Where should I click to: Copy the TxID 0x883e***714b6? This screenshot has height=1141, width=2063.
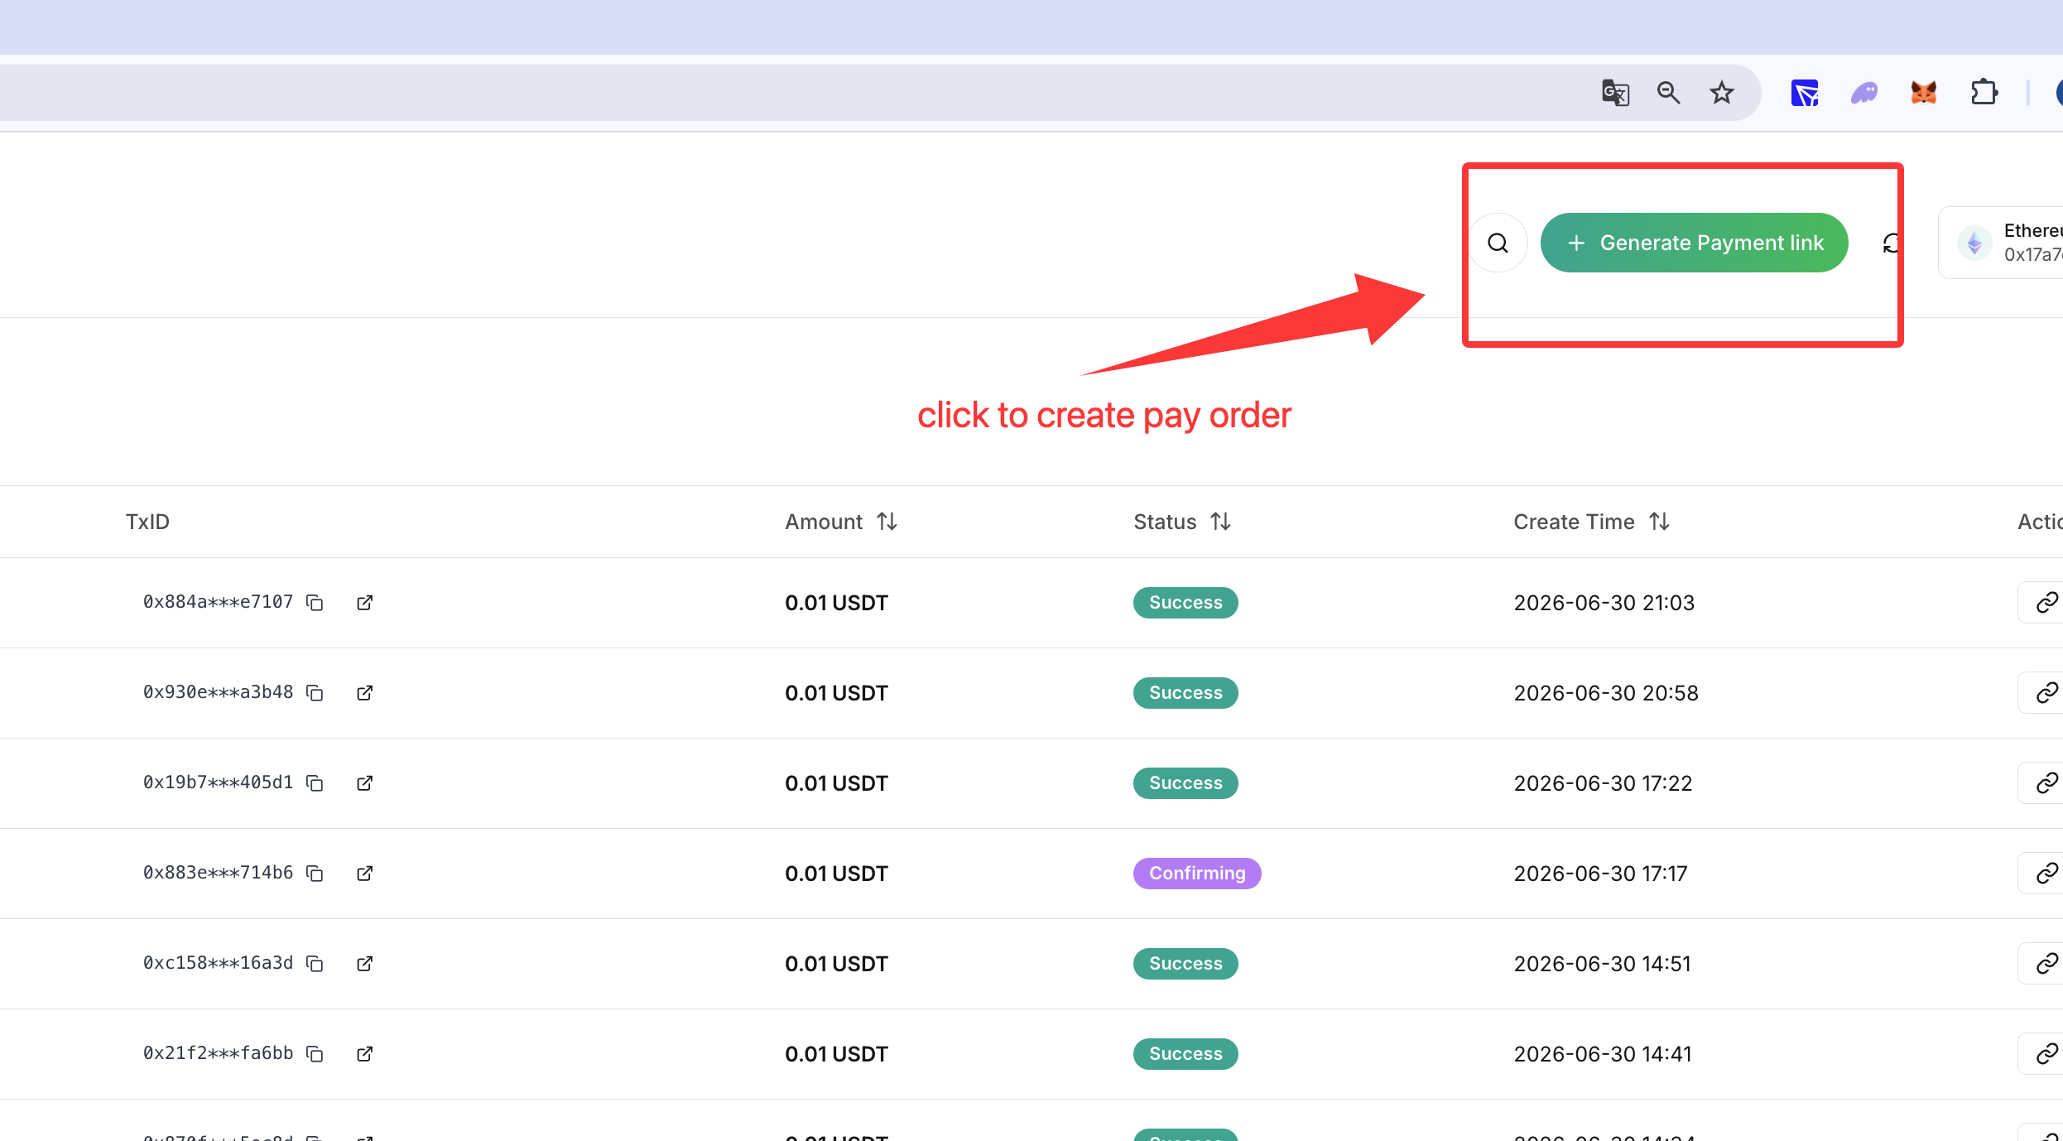click(315, 874)
